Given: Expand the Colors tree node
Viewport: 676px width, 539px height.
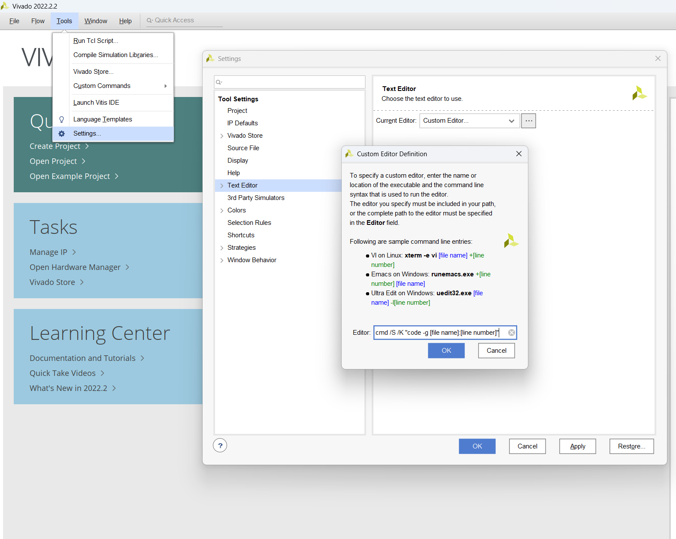Looking at the screenshot, I should 221,211.
